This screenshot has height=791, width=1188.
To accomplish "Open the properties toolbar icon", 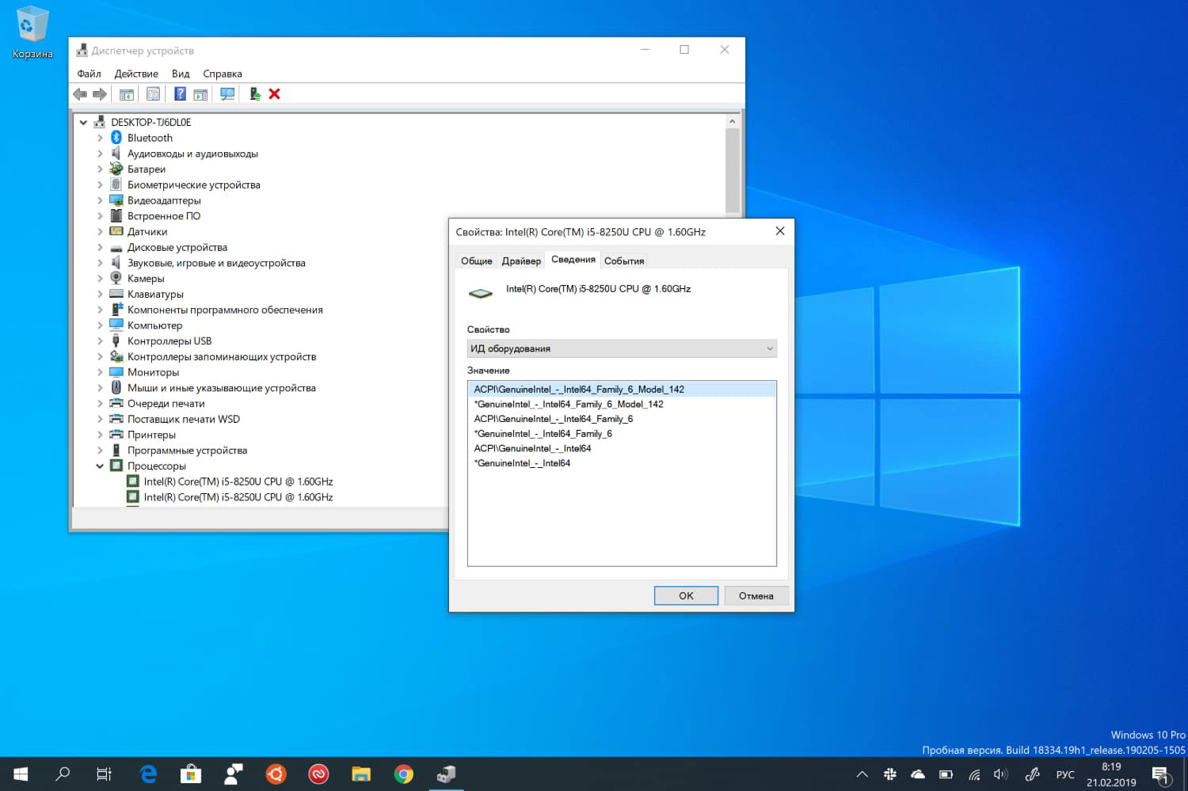I will coord(153,94).
